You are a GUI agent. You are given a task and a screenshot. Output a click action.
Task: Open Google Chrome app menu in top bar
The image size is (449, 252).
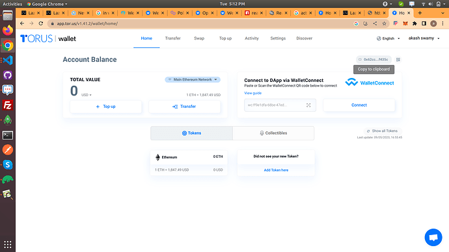click(x=48, y=4)
